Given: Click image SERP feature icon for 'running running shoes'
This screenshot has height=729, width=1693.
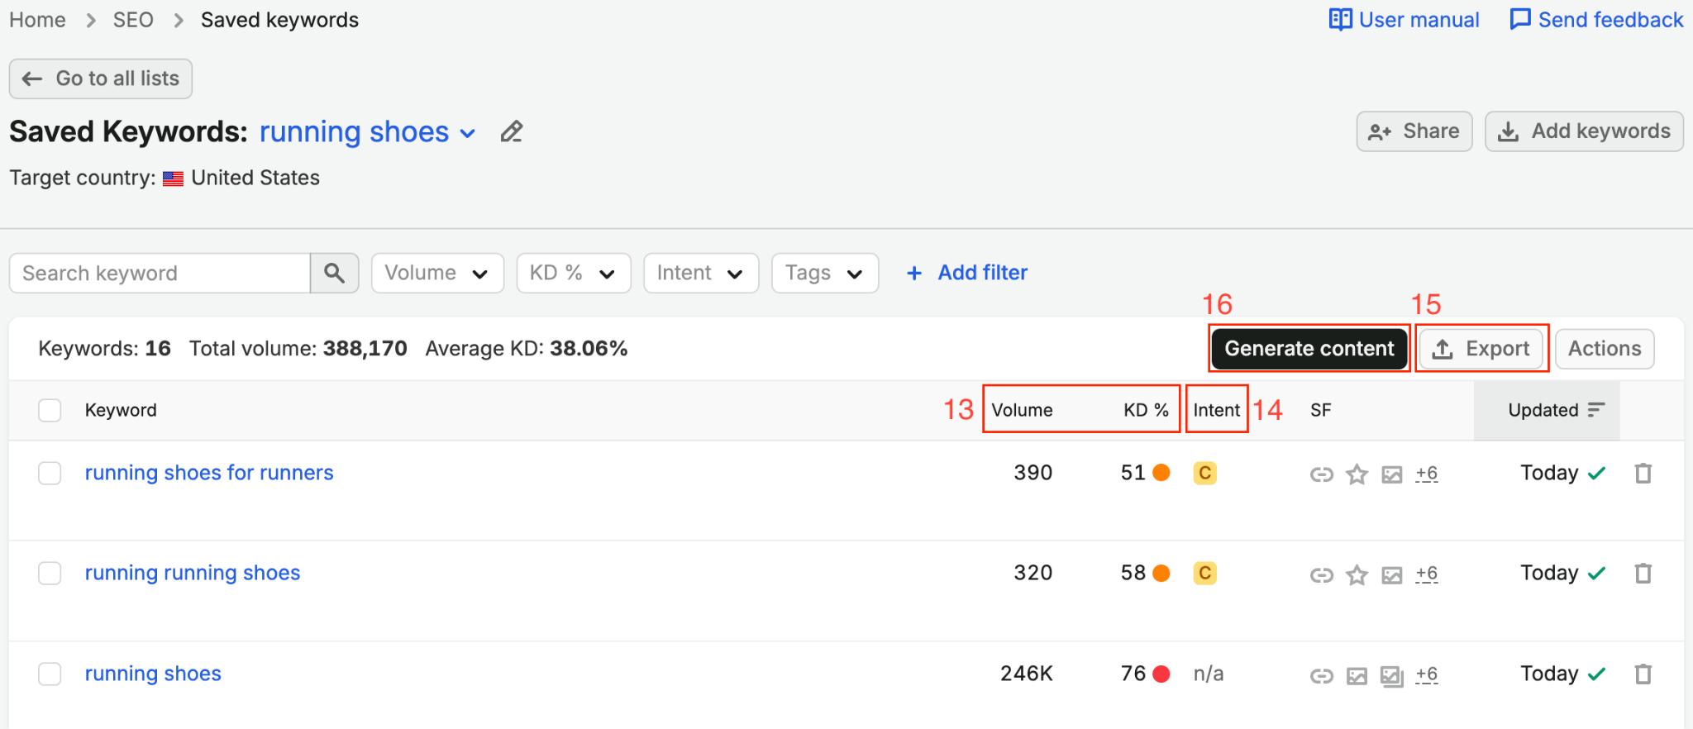Looking at the screenshot, I should pos(1392,575).
